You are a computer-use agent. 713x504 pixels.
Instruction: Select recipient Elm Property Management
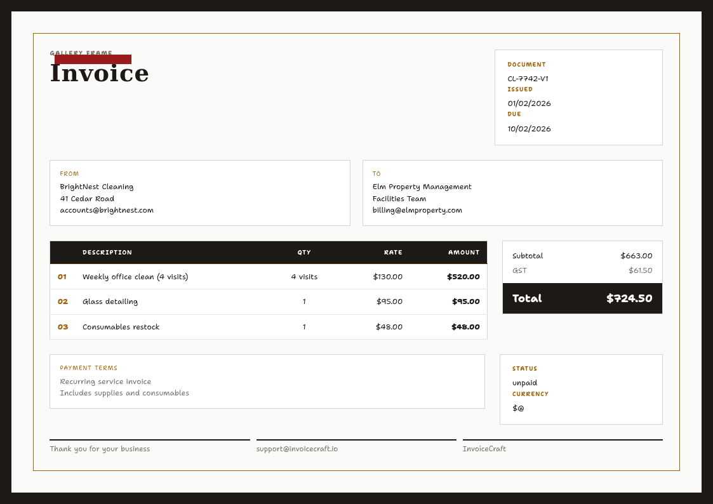pyautogui.click(x=422, y=187)
